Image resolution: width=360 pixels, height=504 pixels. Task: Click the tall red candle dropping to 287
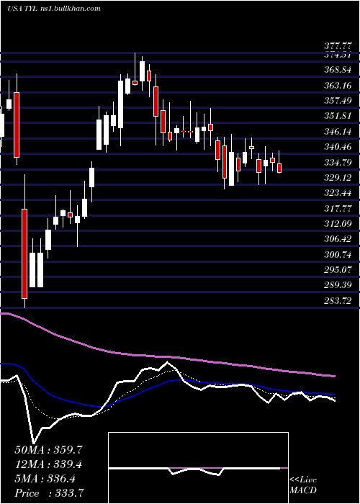(x=24, y=253)
